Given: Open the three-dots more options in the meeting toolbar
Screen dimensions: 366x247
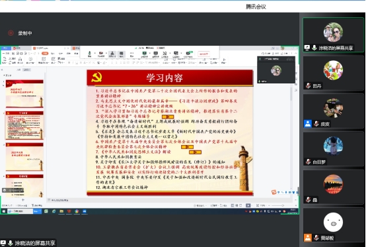Looking at the screenshot, I should (131, 53).
